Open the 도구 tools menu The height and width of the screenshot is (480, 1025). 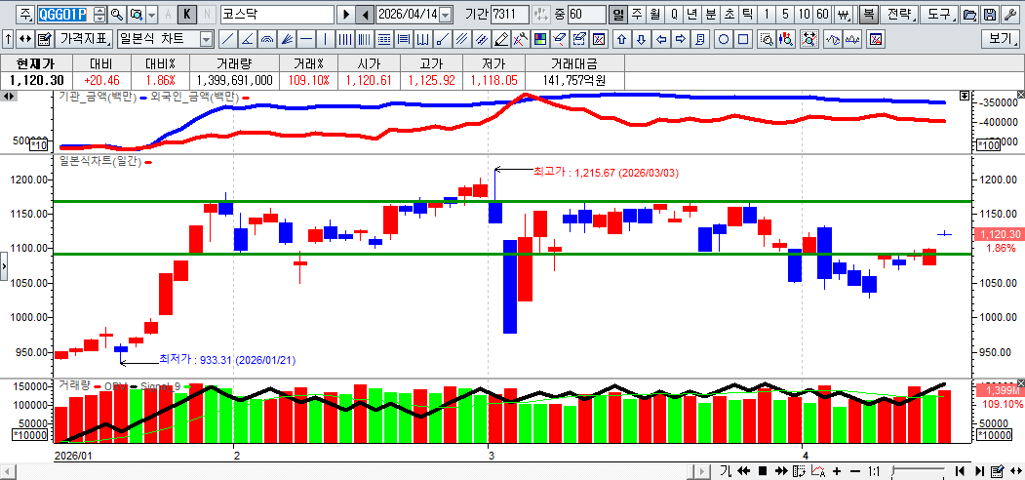tap(939, 15)
